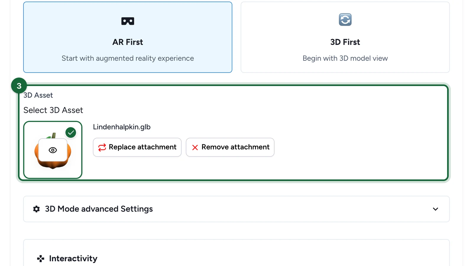This screenshot has width=473, height=266.
Task: Preview the pumpkin model with the eye icon
Action: tap(53, 150)
